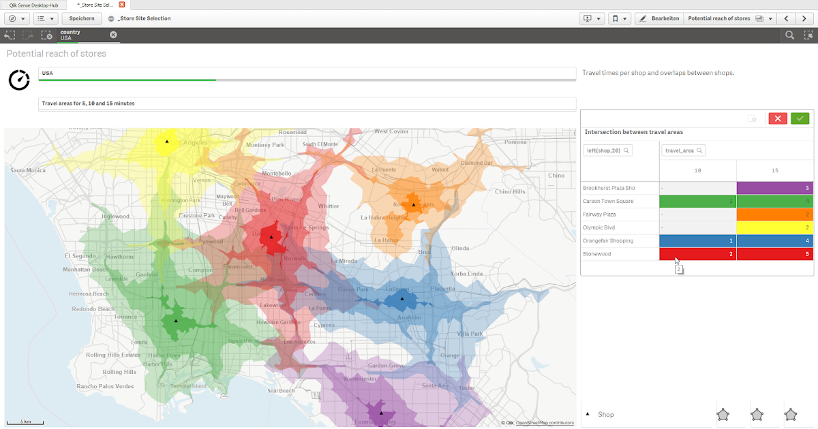Open the country USA selection item
Viewport: 818px width, 429px height.
(82, 35)
